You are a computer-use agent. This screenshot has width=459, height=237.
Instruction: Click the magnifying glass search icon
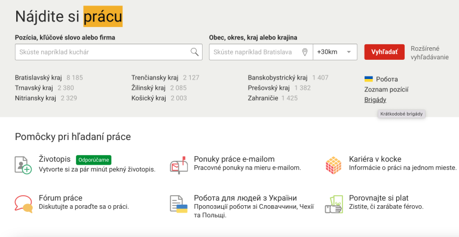195,52
